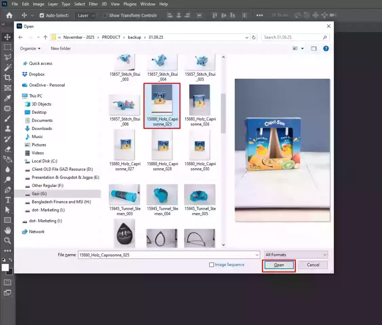Click the Refresh folder icon
The width and height of the screenshot is (382, 325).
click(254, 37)
